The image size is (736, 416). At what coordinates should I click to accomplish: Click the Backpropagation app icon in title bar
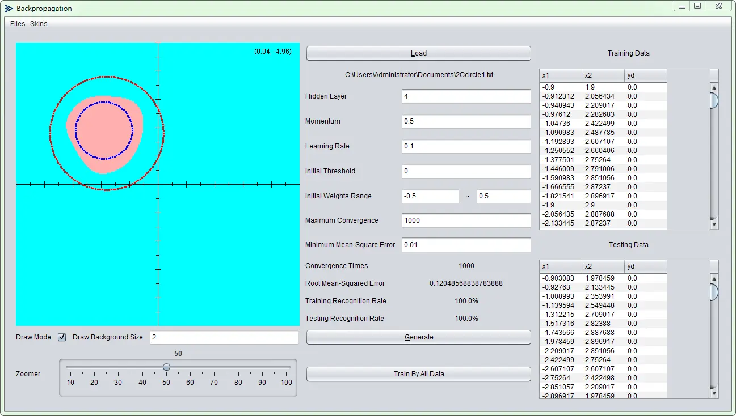[x=9, y=9]
